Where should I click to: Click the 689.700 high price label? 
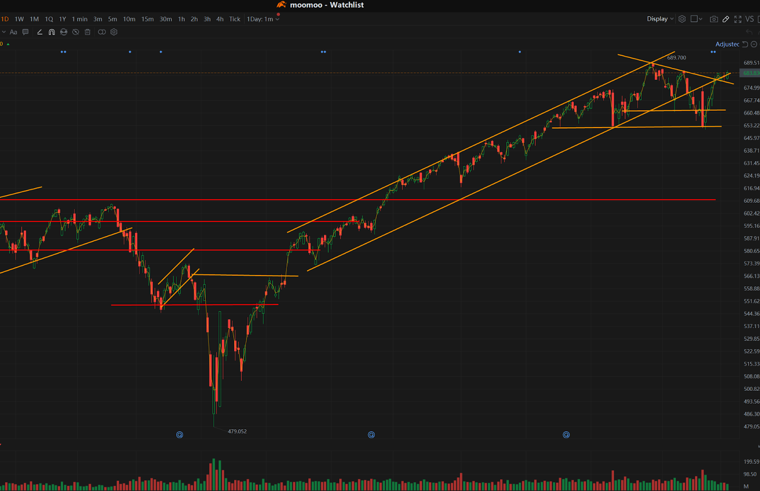tap(676, 57)
